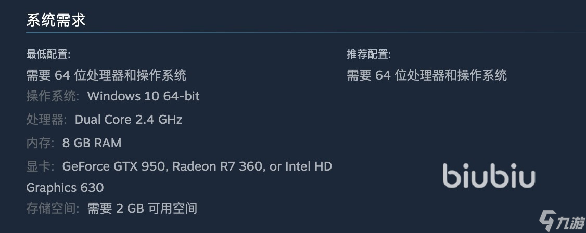The height and width of the screenshot is (233, 586).
Task: Click the 处理器 label
Action: click(46, 120)
